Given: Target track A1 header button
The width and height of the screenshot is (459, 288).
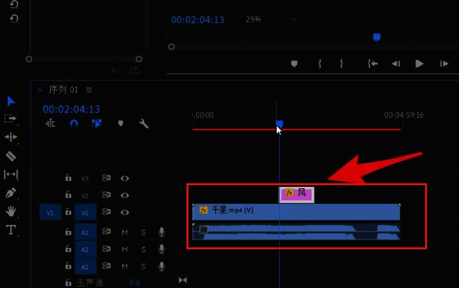Looking at the screenshot, I should [85, 232].
